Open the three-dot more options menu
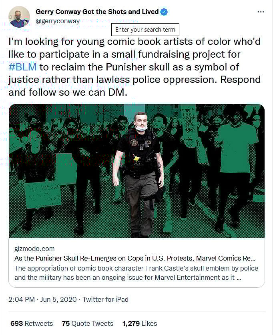The height and width of the screenshot is (335, 273). click(261, 12)
